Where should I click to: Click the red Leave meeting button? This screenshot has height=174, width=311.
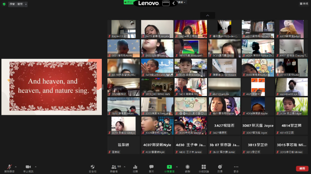click(302, 168)
